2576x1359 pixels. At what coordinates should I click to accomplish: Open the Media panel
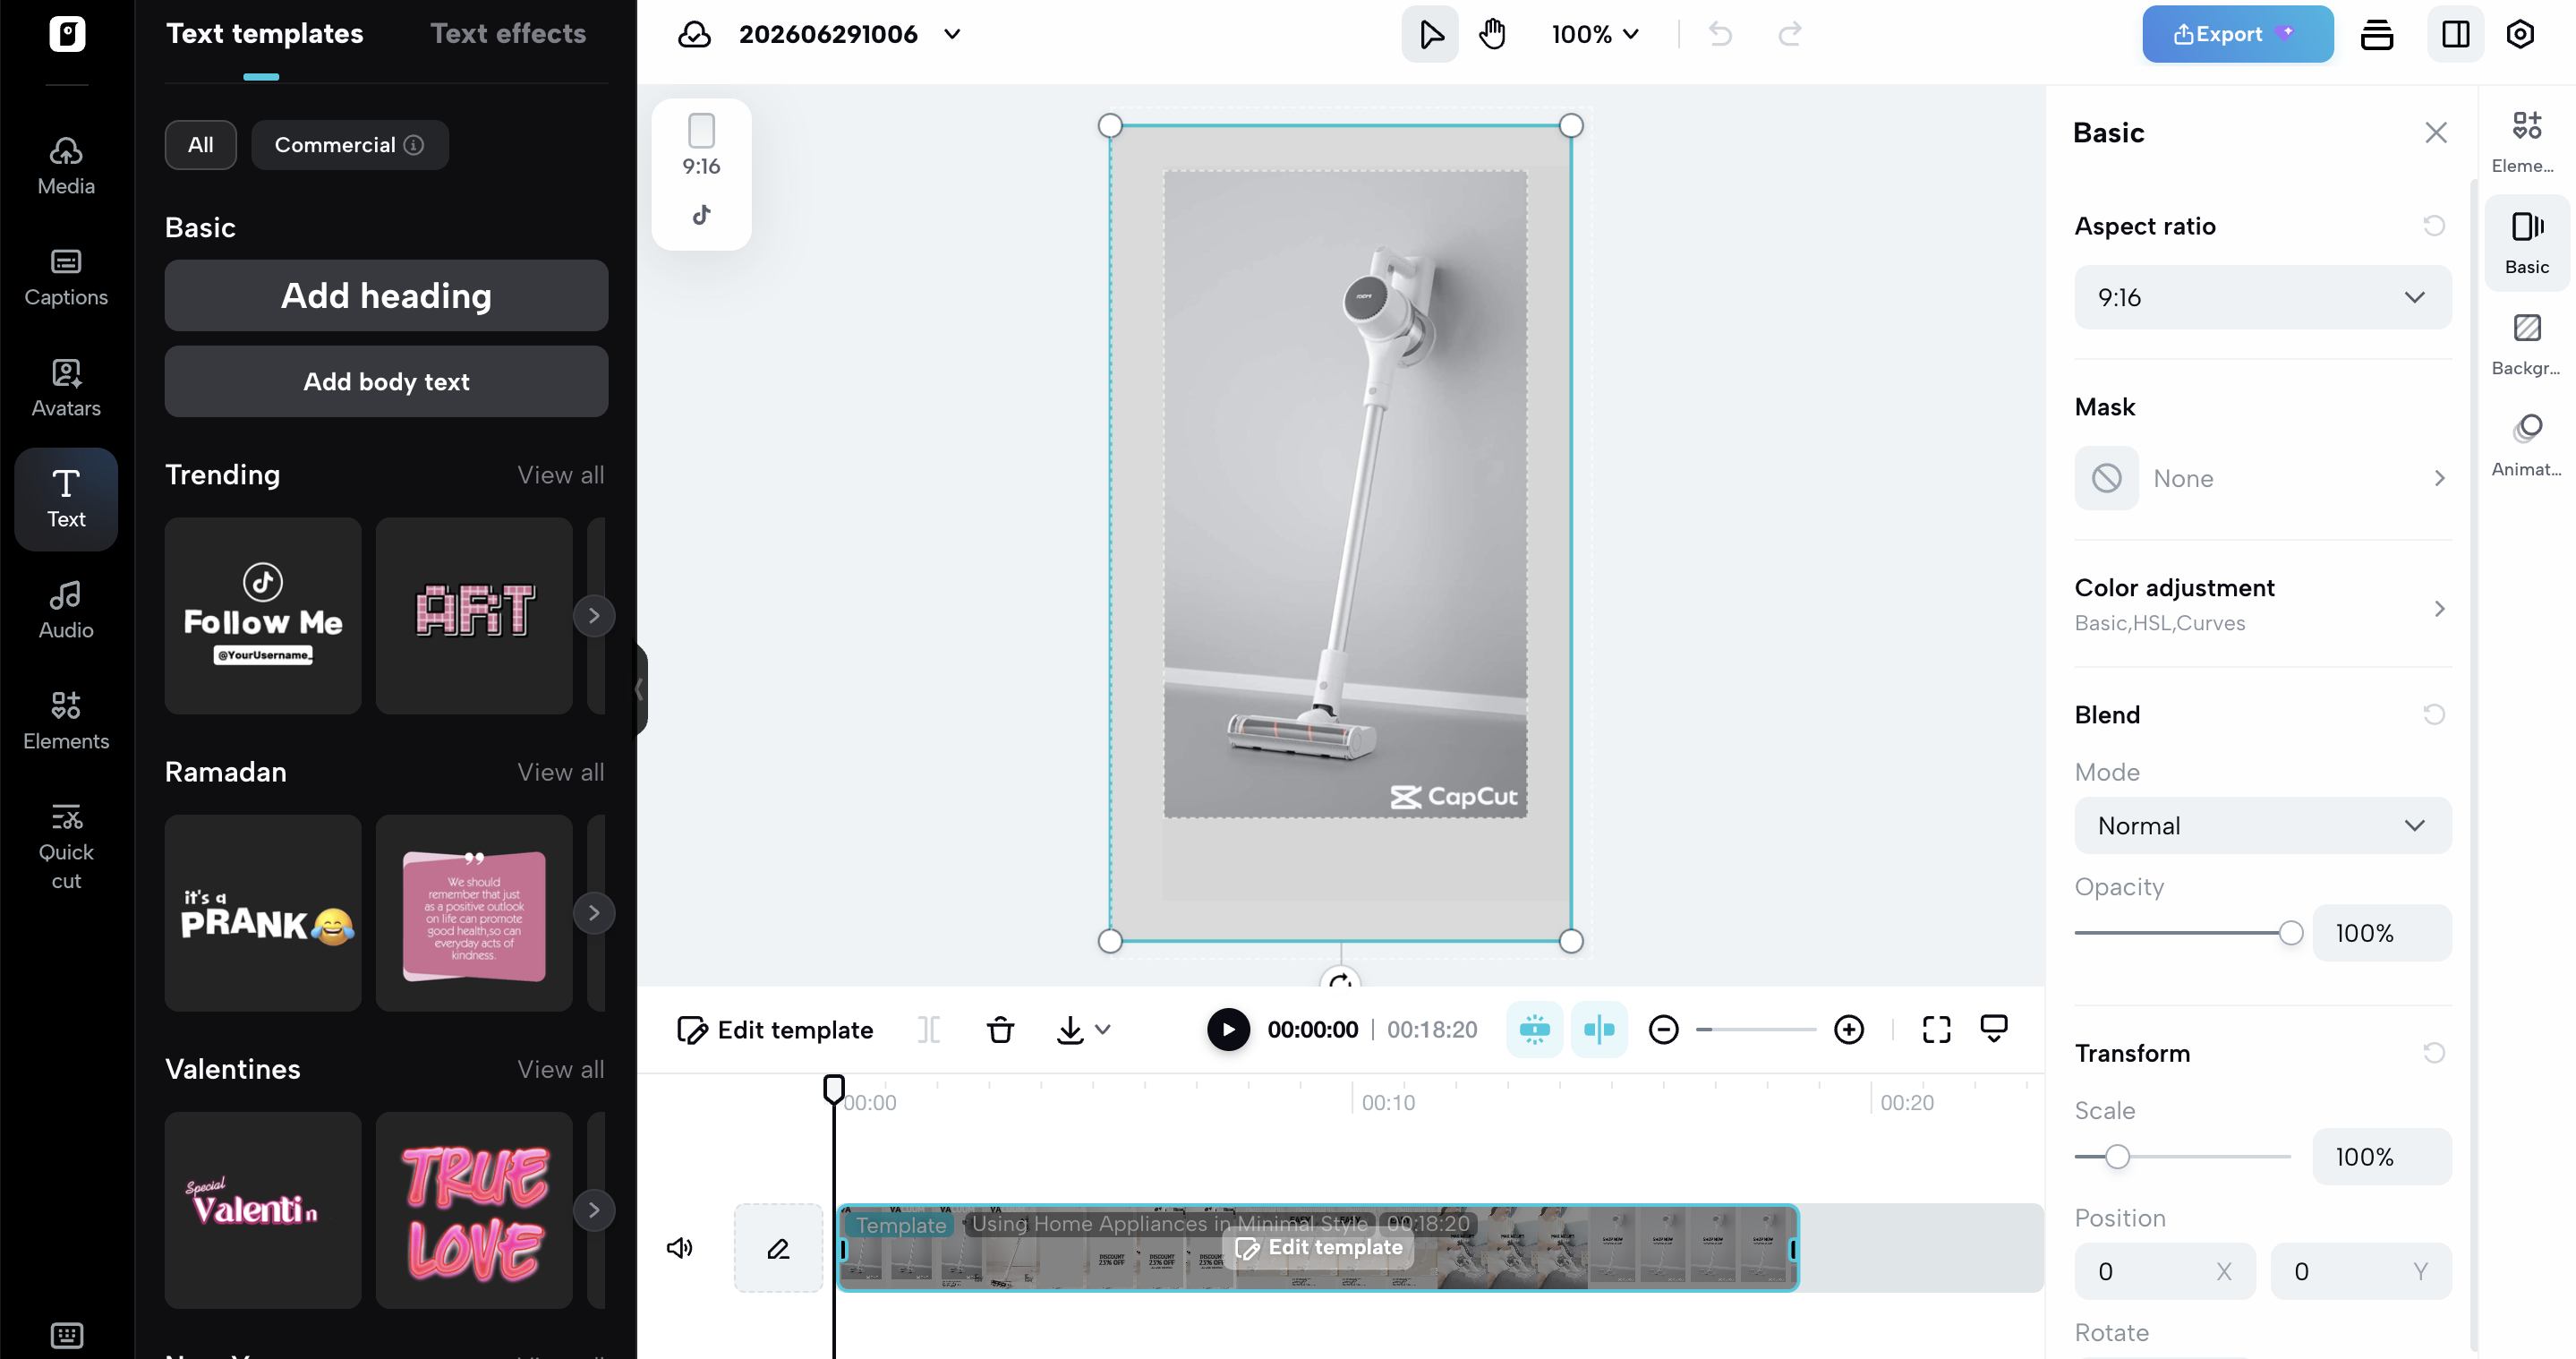(x=66, y=166)
